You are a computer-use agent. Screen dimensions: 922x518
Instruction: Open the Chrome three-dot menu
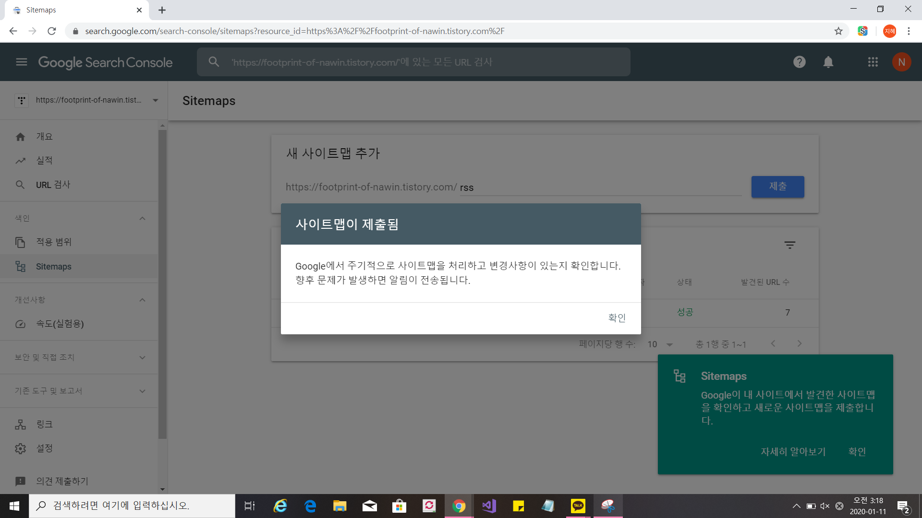[x=909, y=31]
